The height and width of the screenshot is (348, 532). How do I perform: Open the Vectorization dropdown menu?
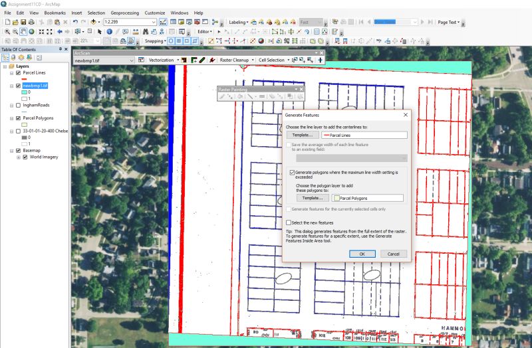pyautogui.click(x=164, y=60)
